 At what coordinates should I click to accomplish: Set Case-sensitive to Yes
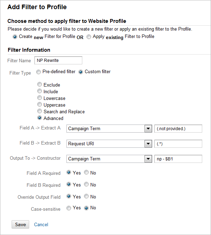69,208
